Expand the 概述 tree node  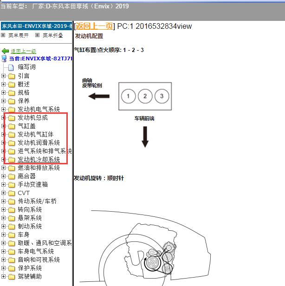pyautogui.click(x=3, y=84)
